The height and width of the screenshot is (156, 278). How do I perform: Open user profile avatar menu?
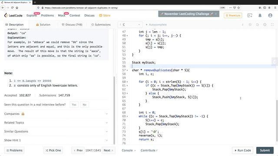pyautogui.click(x=270, y=16)
